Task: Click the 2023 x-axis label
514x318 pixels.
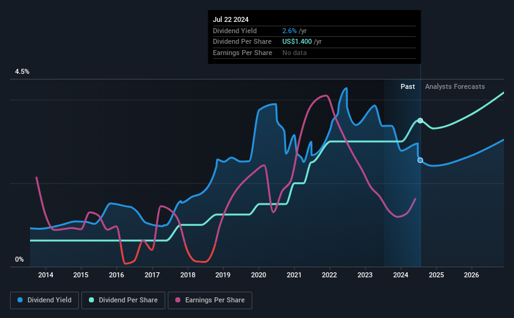Action: [x=365, y=275]
